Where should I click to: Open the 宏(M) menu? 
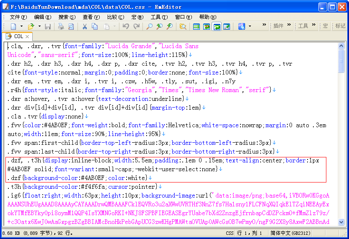[x=137, y=17]
